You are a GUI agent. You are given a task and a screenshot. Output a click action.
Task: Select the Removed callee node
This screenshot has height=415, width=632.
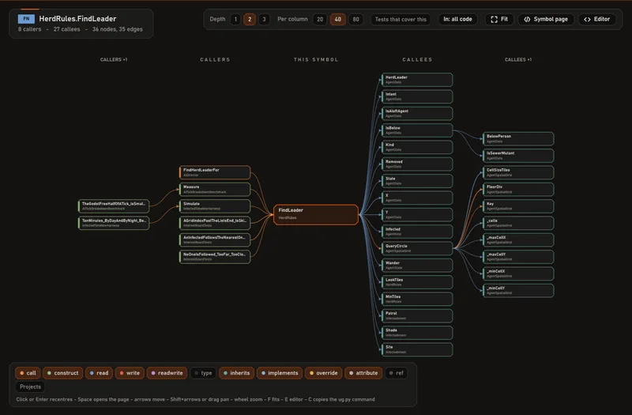point(417,164)
